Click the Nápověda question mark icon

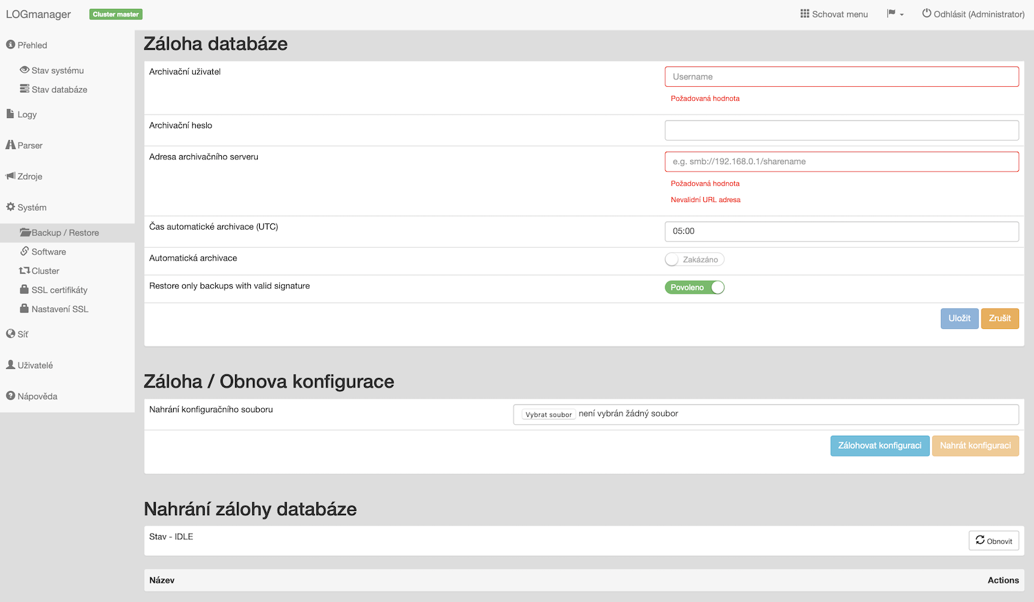coord(10,396)
